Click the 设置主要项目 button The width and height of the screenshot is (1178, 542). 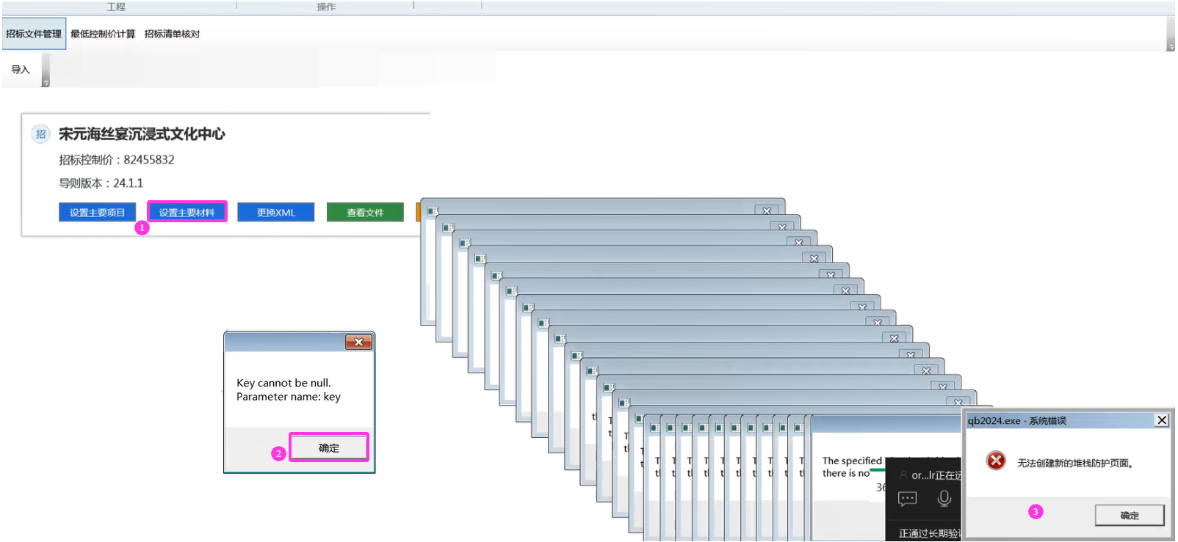(97, 213)
